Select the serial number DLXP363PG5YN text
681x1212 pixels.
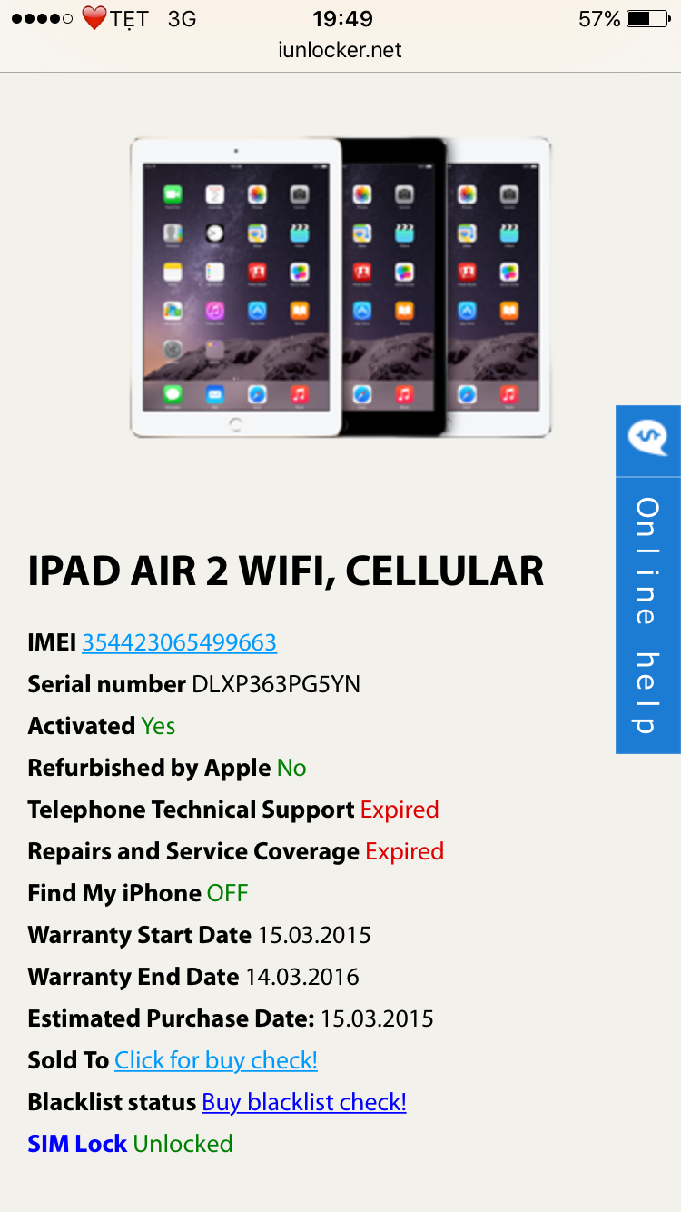click(276, 684)
